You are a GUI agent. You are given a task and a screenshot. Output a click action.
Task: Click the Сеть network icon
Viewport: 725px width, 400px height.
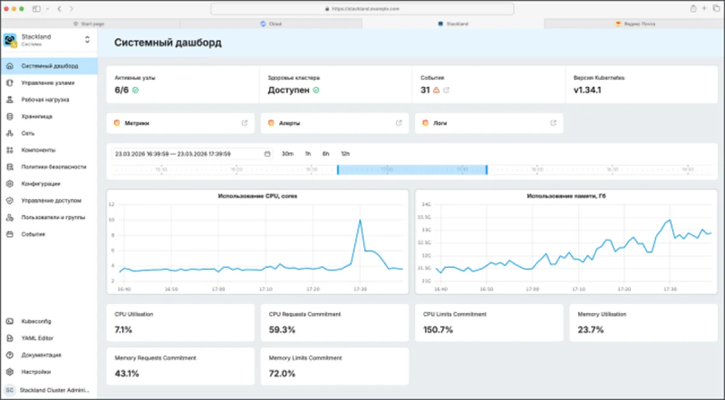tap(11, 133)
